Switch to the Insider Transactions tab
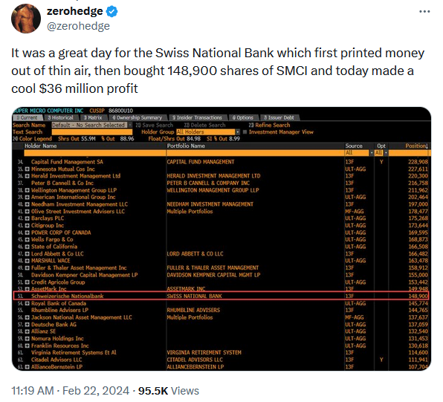 (197, 118)
